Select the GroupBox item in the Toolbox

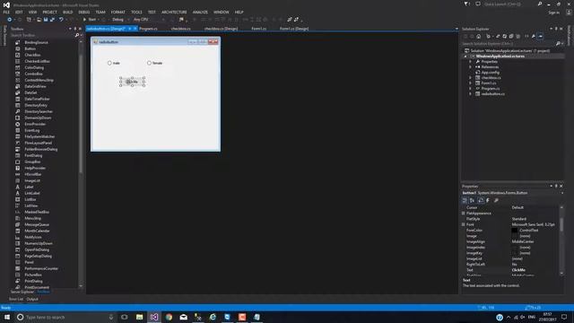(32, 161)
